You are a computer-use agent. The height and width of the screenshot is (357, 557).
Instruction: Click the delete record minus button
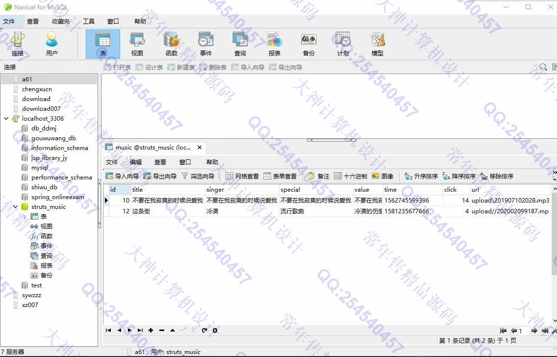click(x=162, y=331)
